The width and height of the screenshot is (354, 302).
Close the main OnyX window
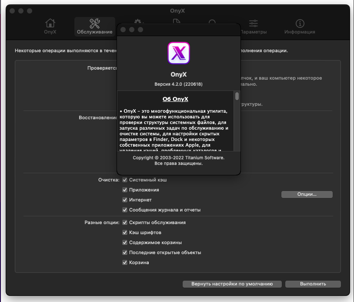(x=12, y=11)
